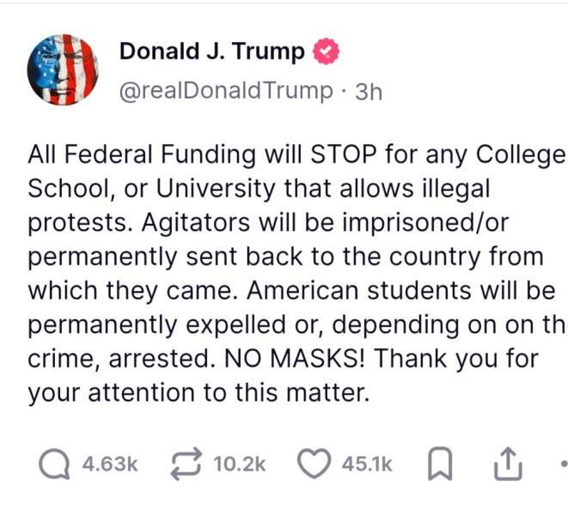This screenshot has width=568, height=515.
Task: Open Donald J. Trump display name
Action: pos(211,52)
